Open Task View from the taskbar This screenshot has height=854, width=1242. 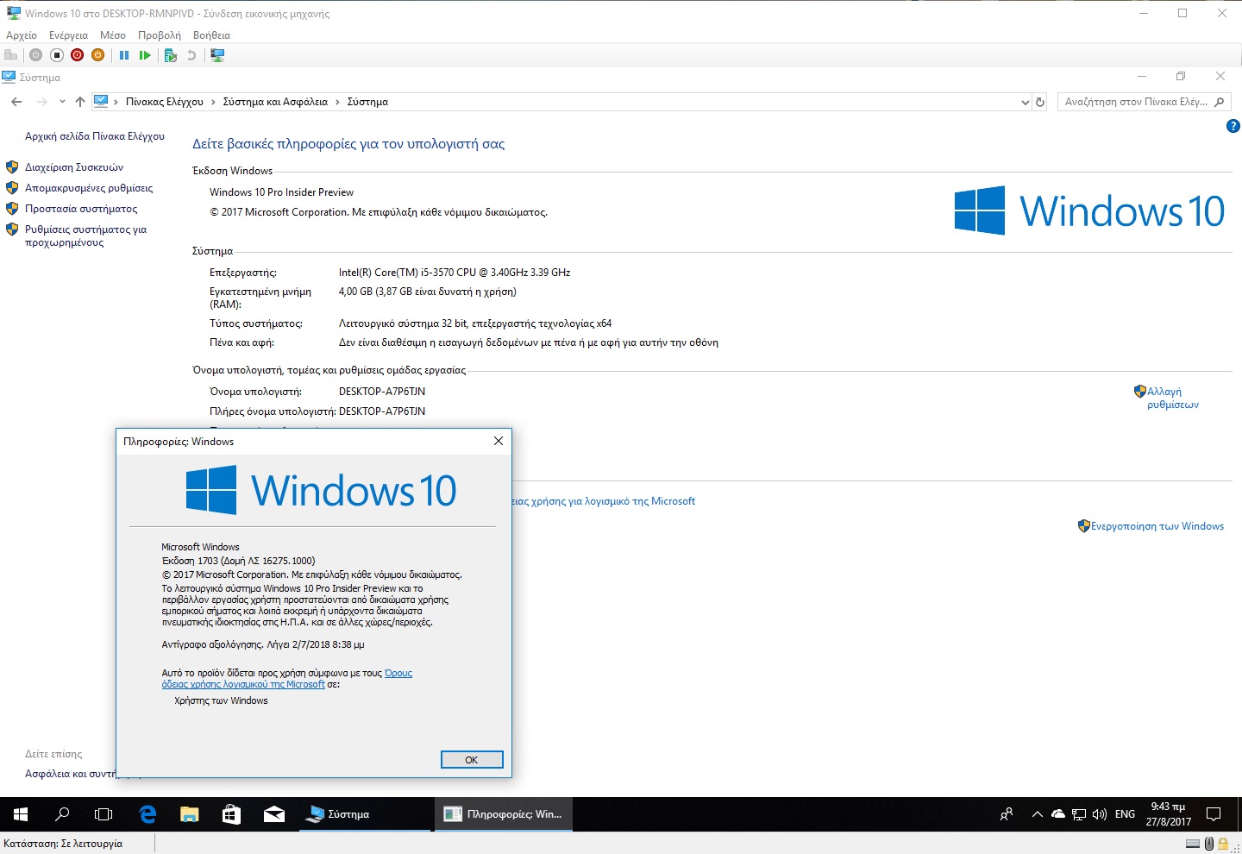[103, 814]
